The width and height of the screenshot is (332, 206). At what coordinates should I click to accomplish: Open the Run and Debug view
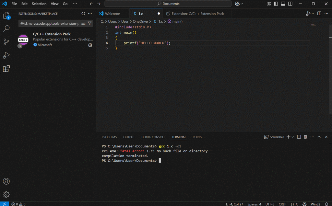coord(6,55)
